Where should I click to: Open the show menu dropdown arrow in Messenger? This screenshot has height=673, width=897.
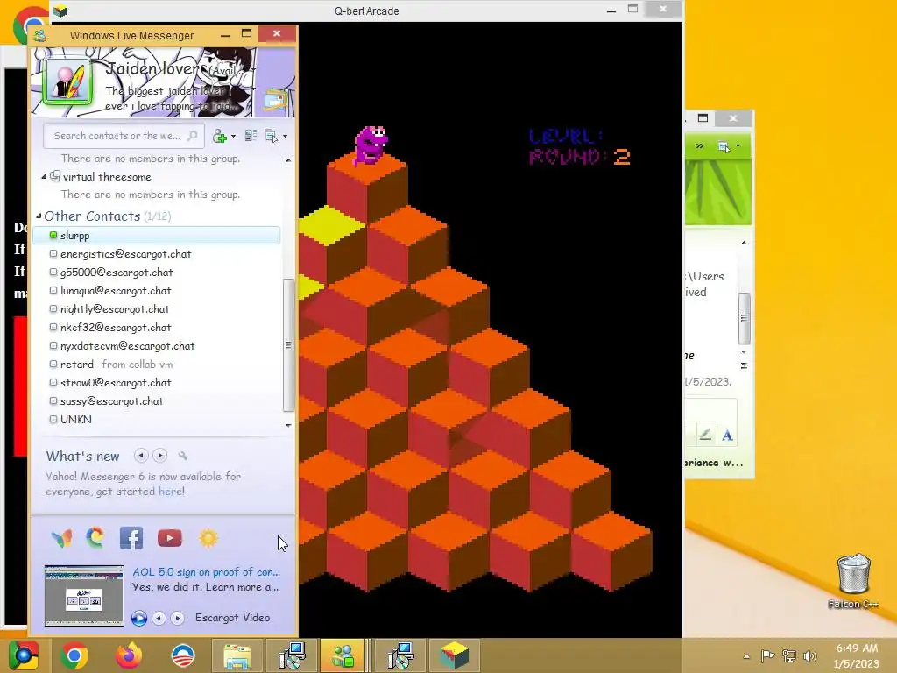click(285, 136)
